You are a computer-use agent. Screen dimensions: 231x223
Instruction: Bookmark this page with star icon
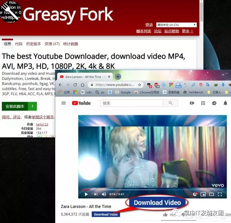(x=139, y=85)
